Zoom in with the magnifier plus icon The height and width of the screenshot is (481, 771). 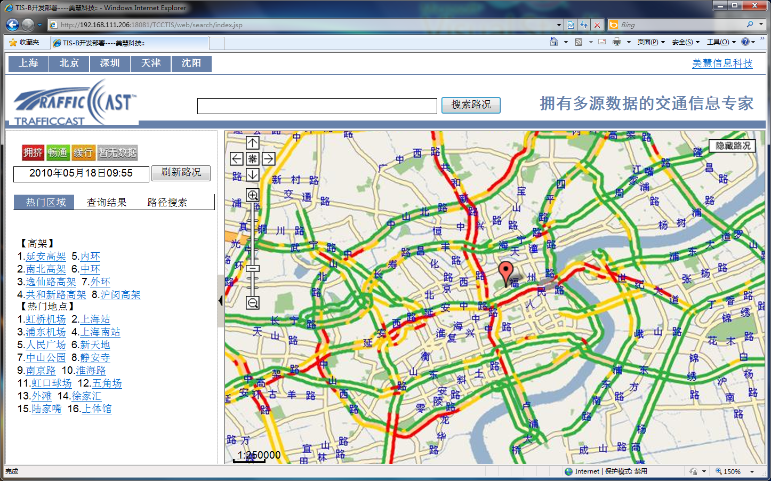coord(253,195)
